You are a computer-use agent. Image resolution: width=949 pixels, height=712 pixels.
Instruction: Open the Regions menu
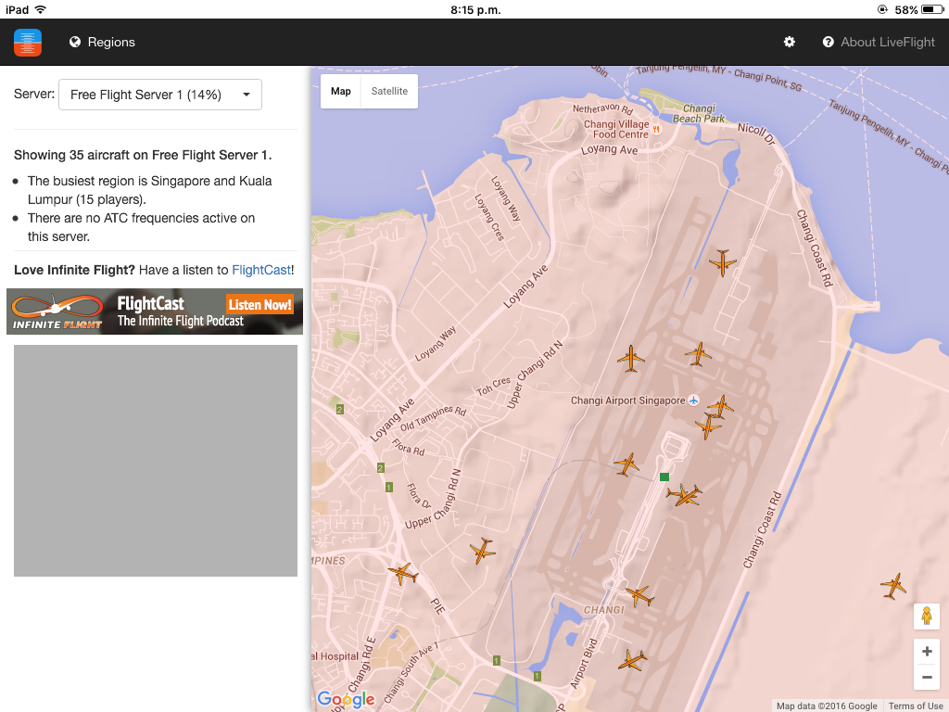[102, 42]
